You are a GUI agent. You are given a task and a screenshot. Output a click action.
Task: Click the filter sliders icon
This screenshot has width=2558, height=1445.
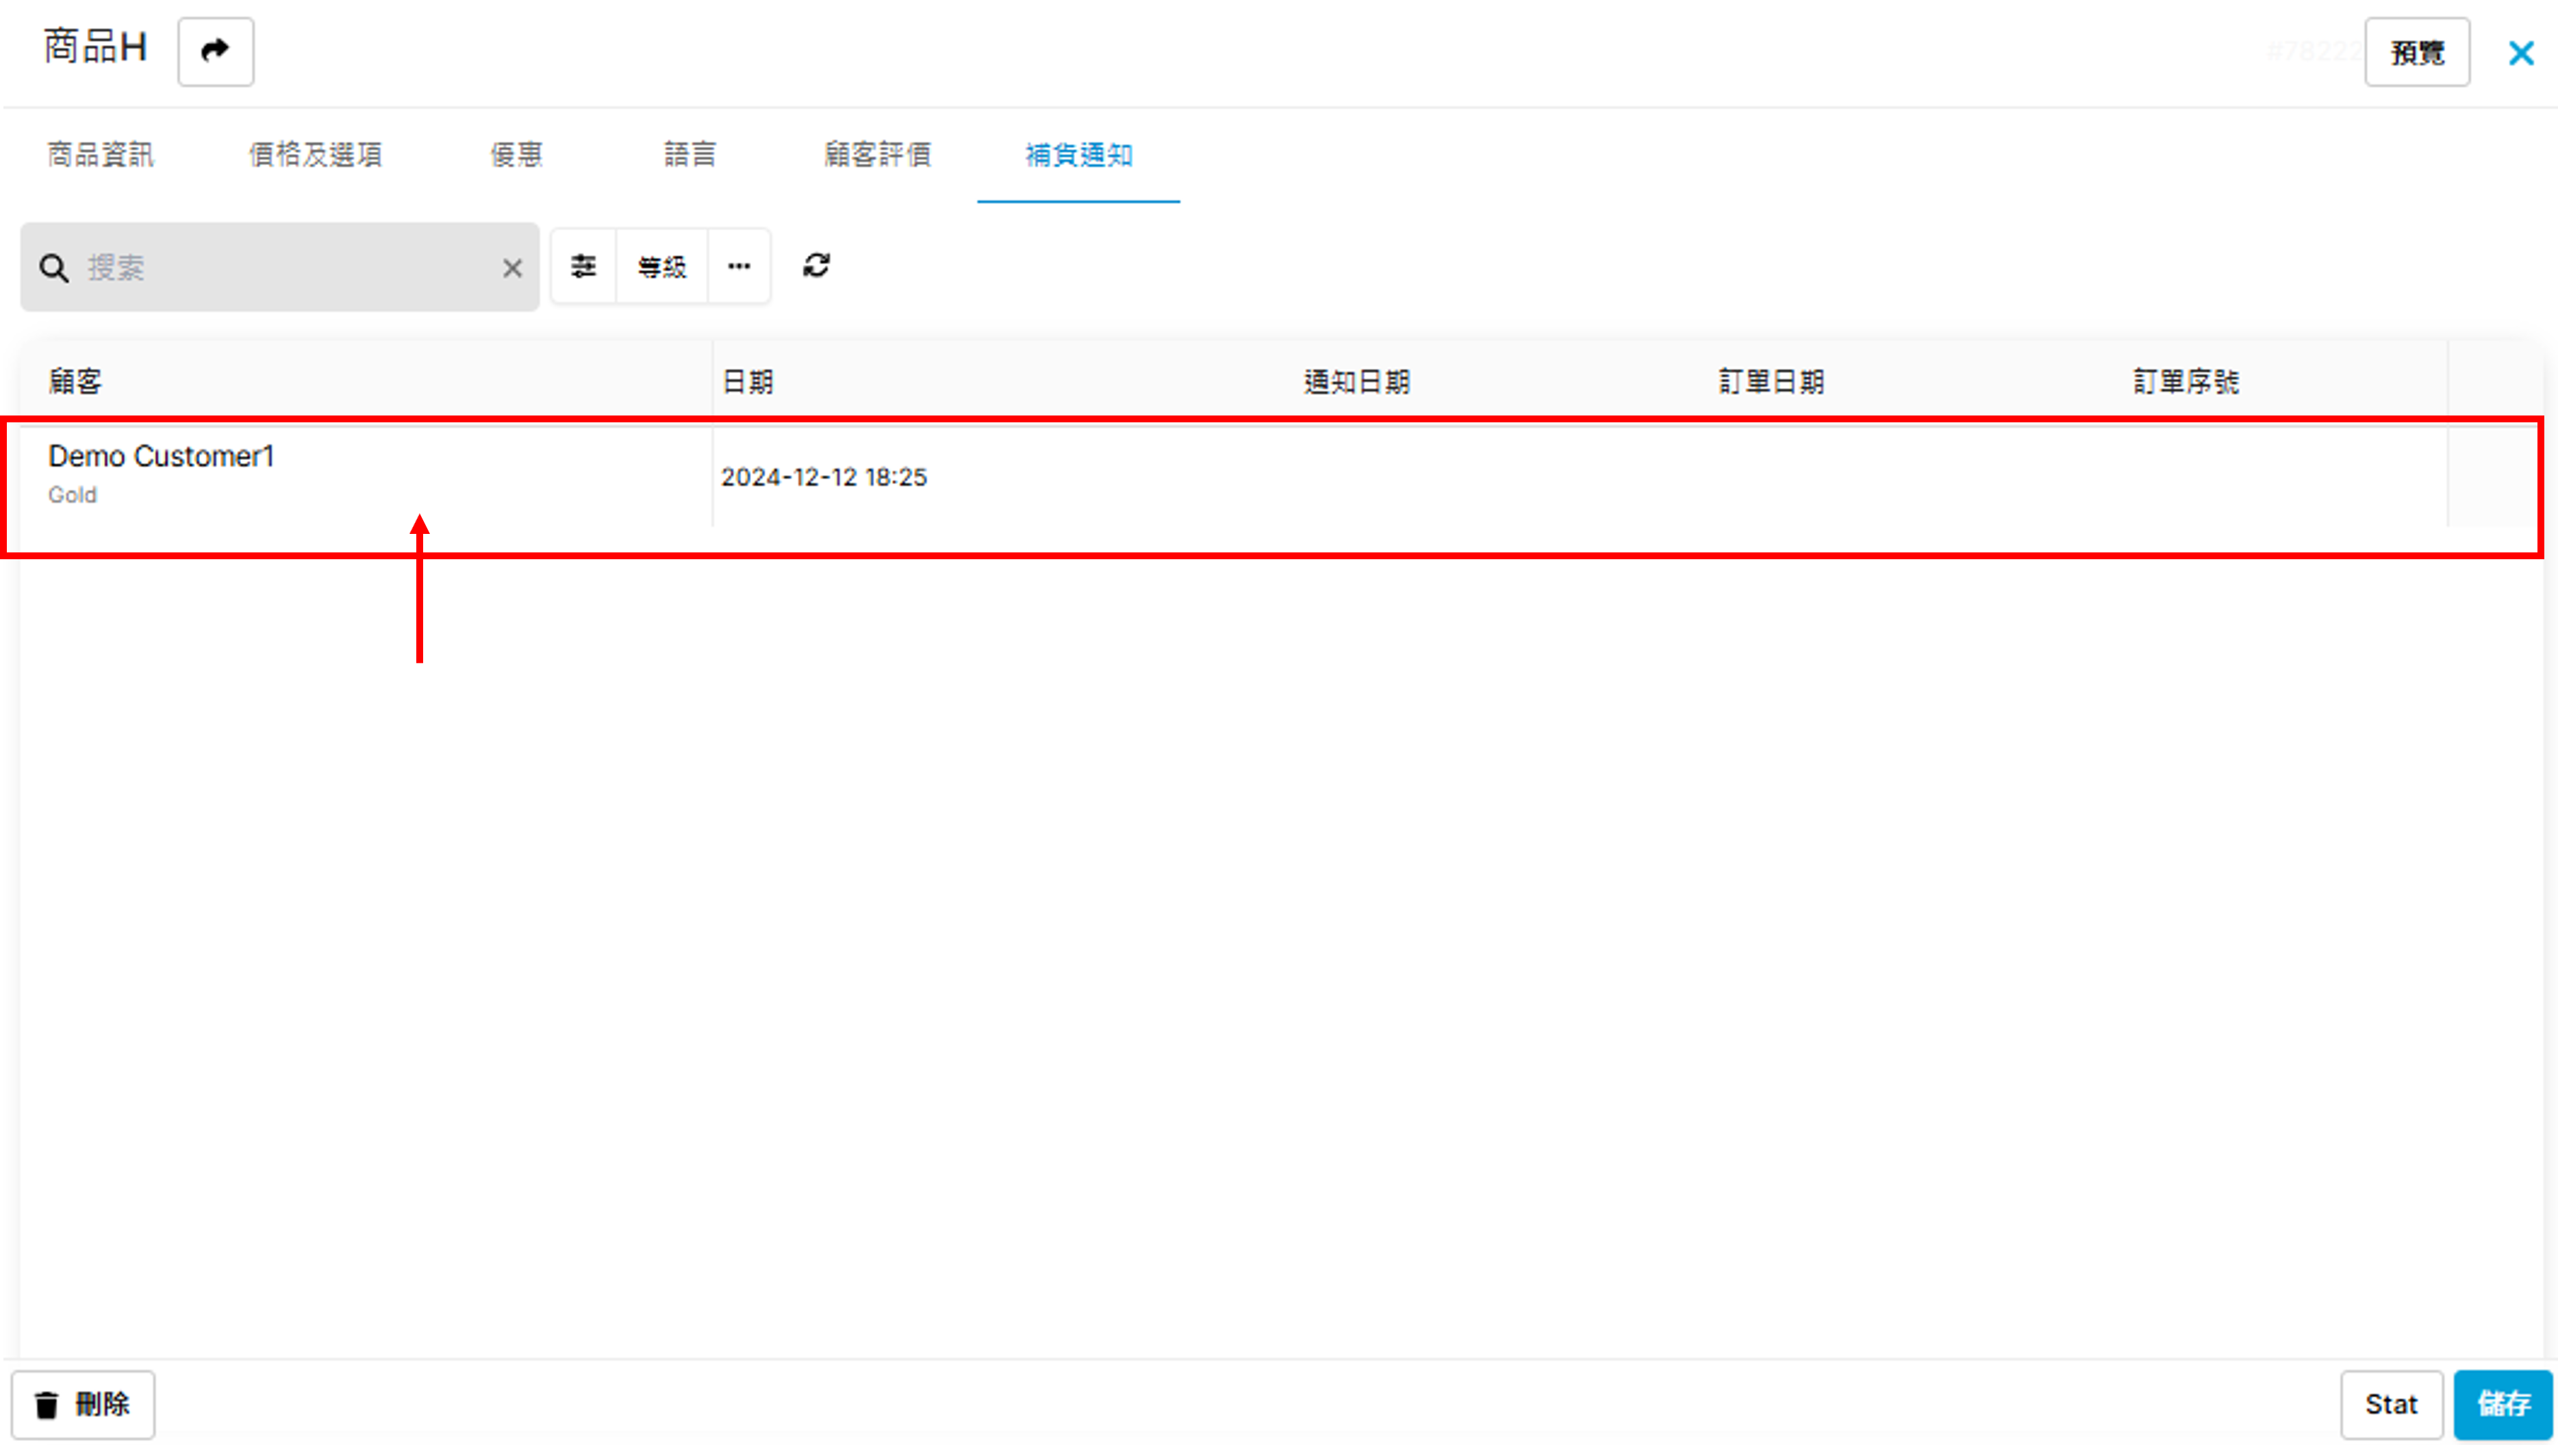coord(583,266)
